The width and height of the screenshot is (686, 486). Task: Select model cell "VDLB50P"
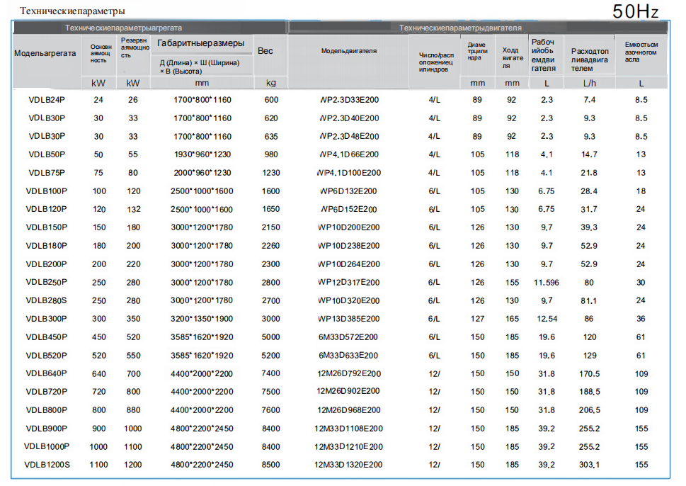coord(47,154)
